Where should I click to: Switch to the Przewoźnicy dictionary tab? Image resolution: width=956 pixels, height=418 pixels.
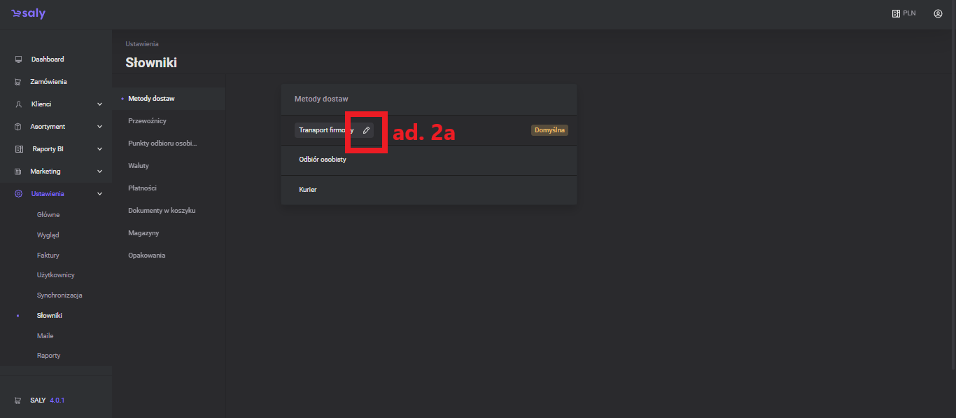(x=147, y=121)
